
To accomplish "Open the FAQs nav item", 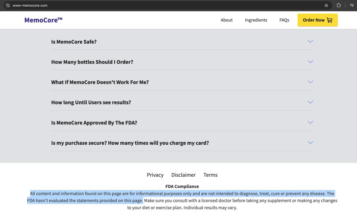I will pos(284,20).
